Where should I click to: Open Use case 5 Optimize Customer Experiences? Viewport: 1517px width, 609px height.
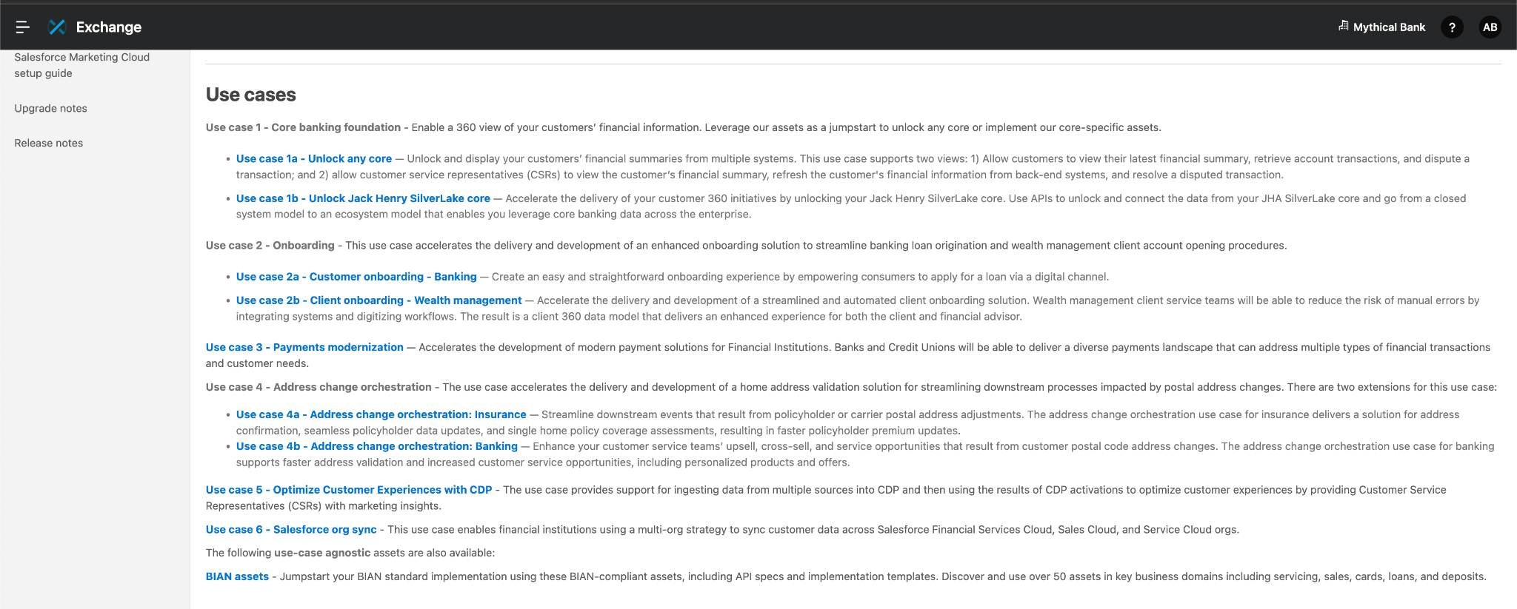point(349,490)
